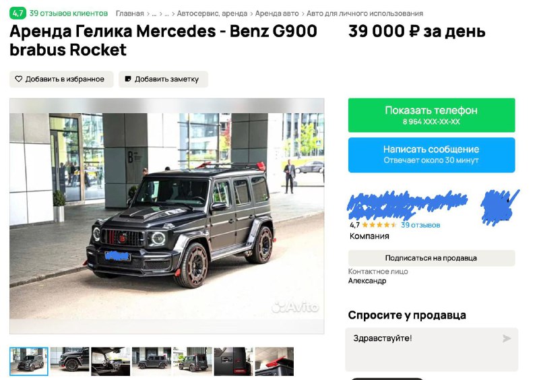The image size is (539, 380).
Task: Click the send arrow in message box
Action: pyautogui.click(x=507, y=338)
